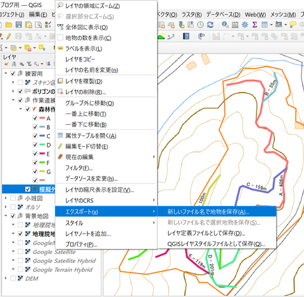Click the blue help book icon
This screenshot has width=304, height=297.
(186, 36)
